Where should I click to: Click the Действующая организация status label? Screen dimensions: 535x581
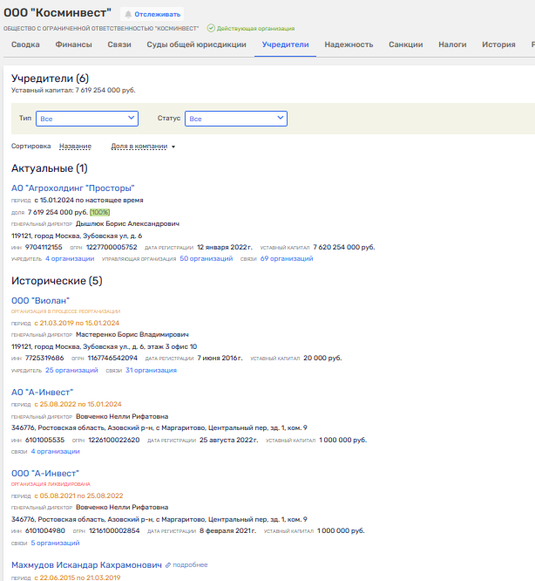click(x=255, y=29)
